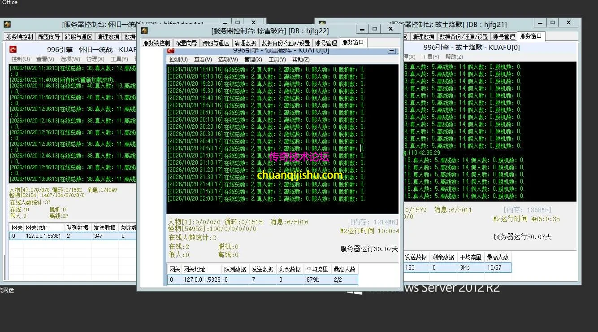This screenshot has width=598, height=332.
Task: Open the 帮助(Z) menu in the 惊雷破阵 window
Action: [x=301, y=60]
